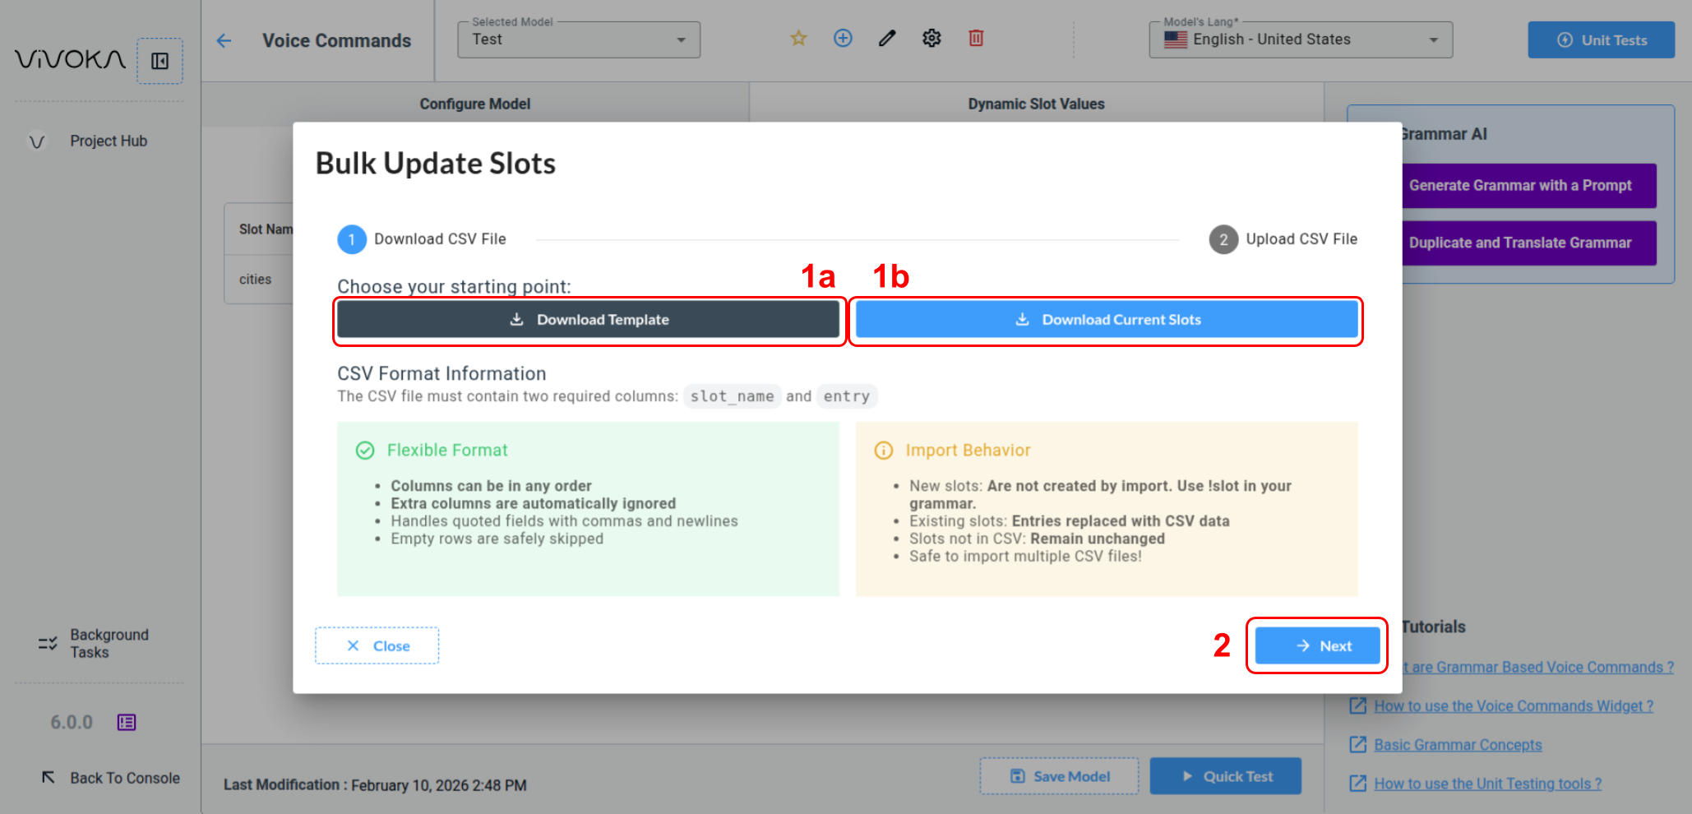This screenshot has width=1692, height=814.
Task: Click the Download Template button
Action: click(588, 320)
